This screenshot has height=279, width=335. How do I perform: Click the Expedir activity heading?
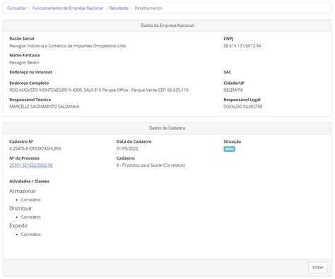pyautogui.click(x=18, y=225)
